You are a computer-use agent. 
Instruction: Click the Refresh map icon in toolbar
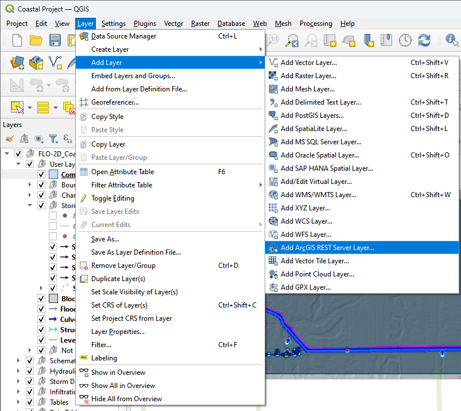pos(424,40)
